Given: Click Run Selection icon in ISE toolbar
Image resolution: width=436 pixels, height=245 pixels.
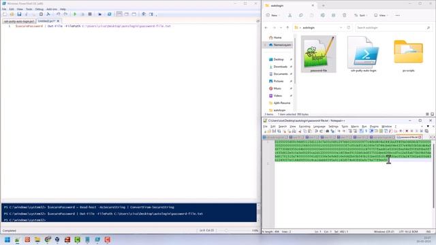Looking at the screenshot, I should [x=82, y=14].
